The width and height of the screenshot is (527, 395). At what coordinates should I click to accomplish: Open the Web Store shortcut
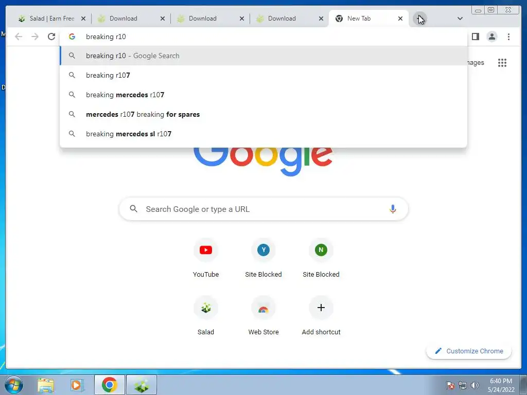[263, 316]
